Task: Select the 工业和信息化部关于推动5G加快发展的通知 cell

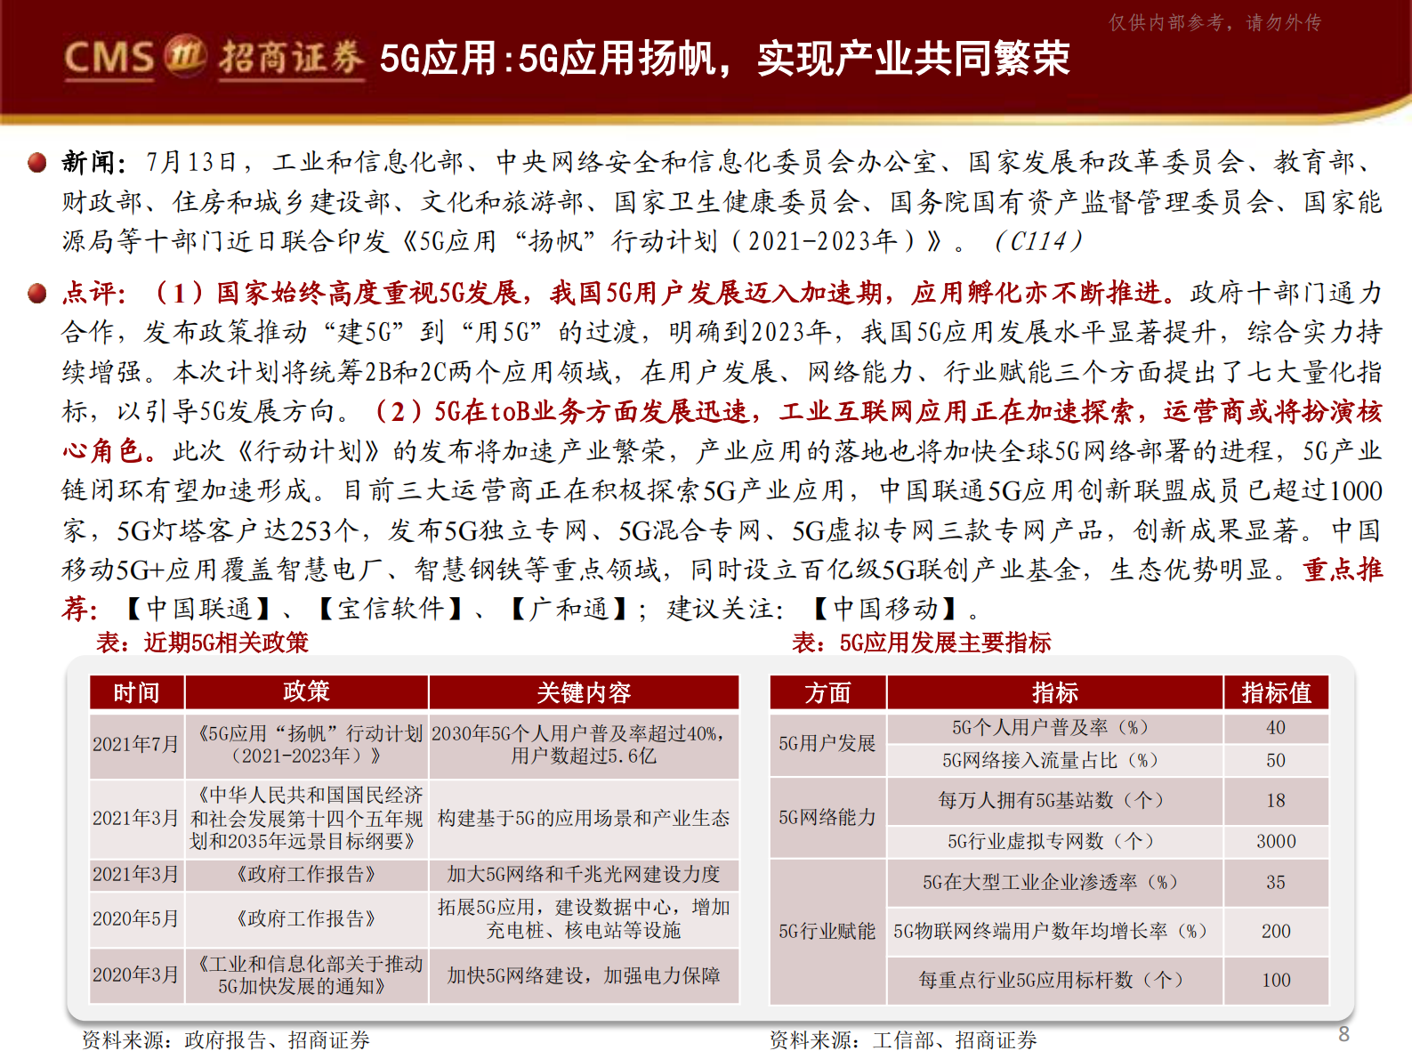Action: [x=306, y=975]
